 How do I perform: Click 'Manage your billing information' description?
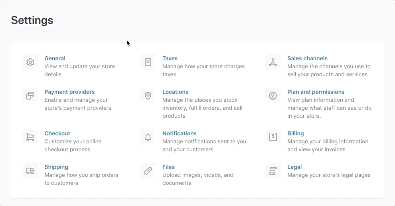pos(328,145)
